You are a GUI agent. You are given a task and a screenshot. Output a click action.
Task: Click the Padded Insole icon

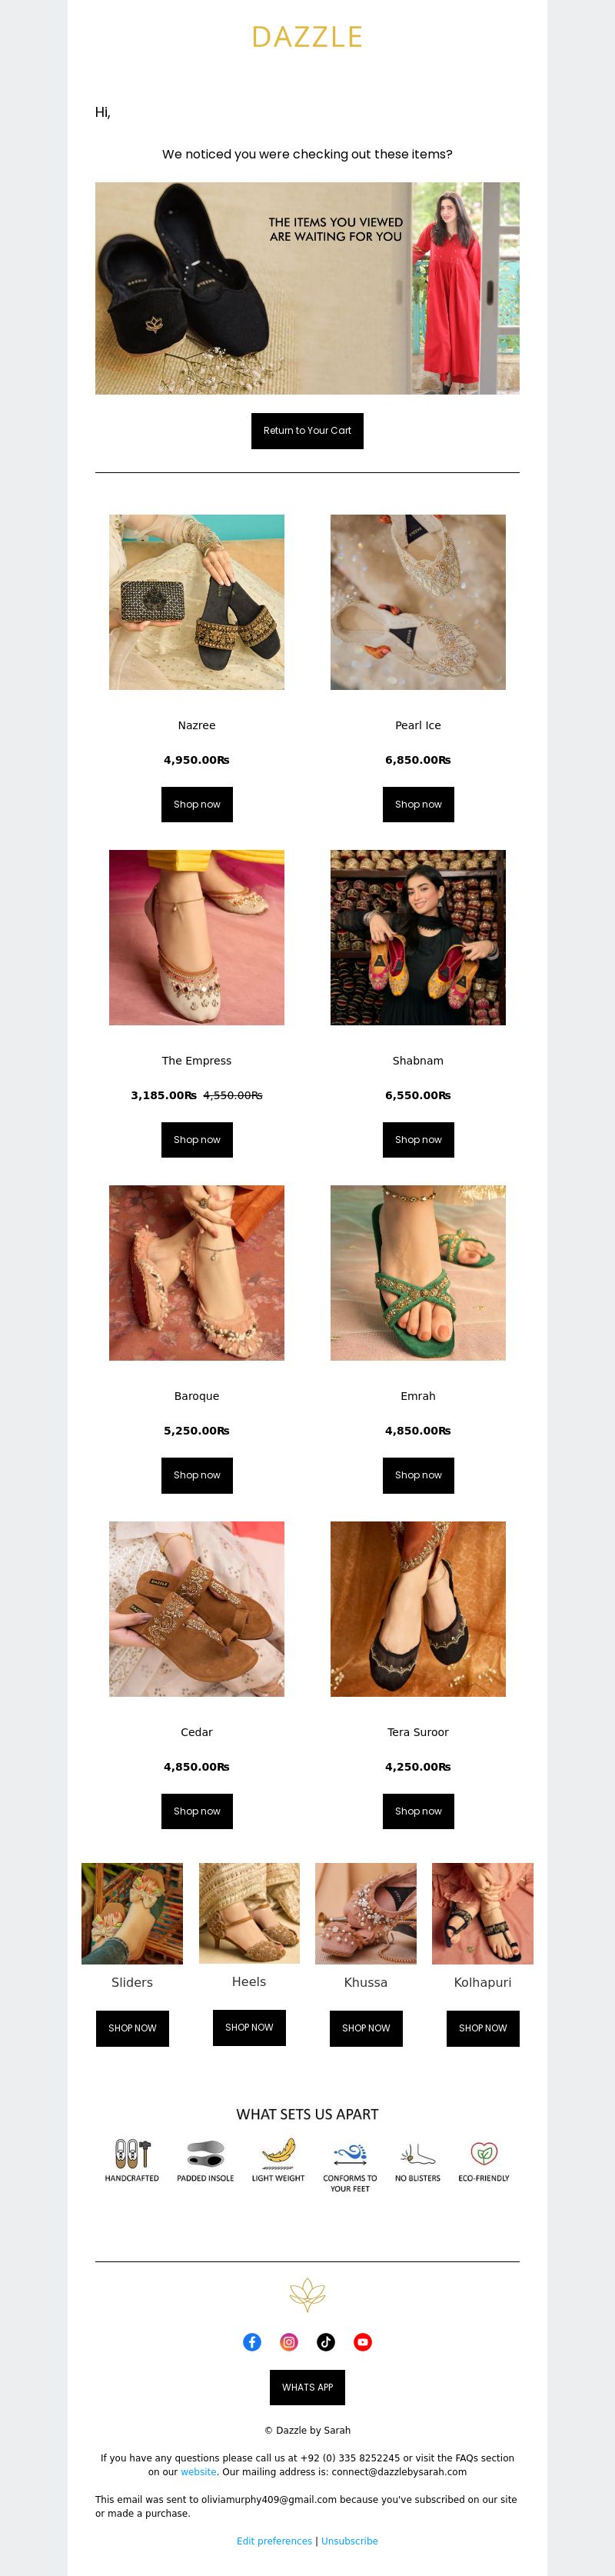(x=205, y=2153)
